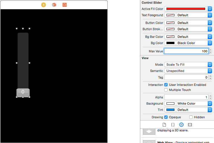Toggle the Opaque drawing checkbox
Screen dimensions: 214x143
tap(166, 117)
